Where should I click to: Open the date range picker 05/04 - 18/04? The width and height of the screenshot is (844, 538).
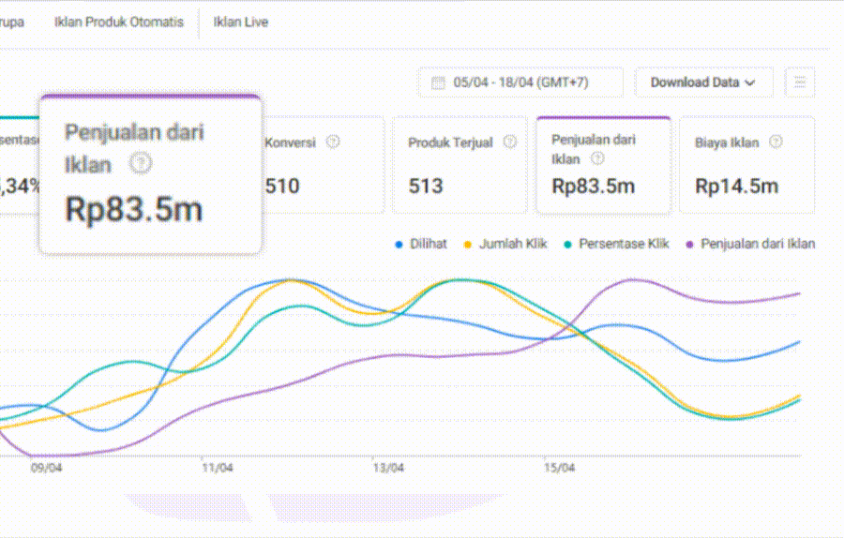coord(521,82)
